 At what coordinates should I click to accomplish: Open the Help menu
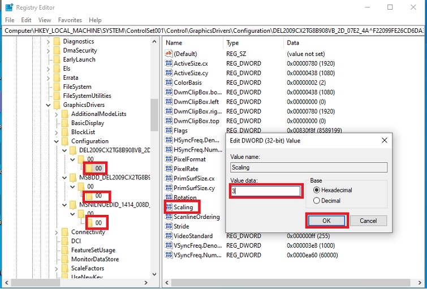pos(95,20)
